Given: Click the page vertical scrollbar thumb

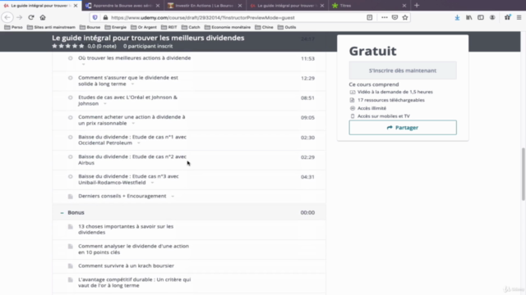Looking at the screenshot, I should [523, 174].
